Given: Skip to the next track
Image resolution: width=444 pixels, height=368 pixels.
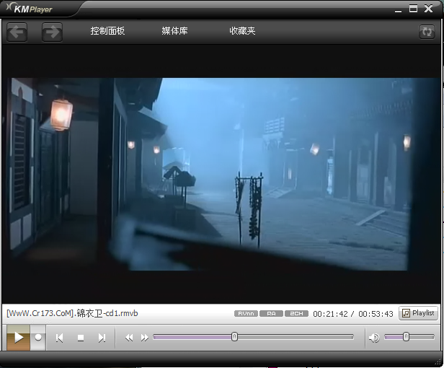Looking at the screenshot, I should [x=102, y=337].
